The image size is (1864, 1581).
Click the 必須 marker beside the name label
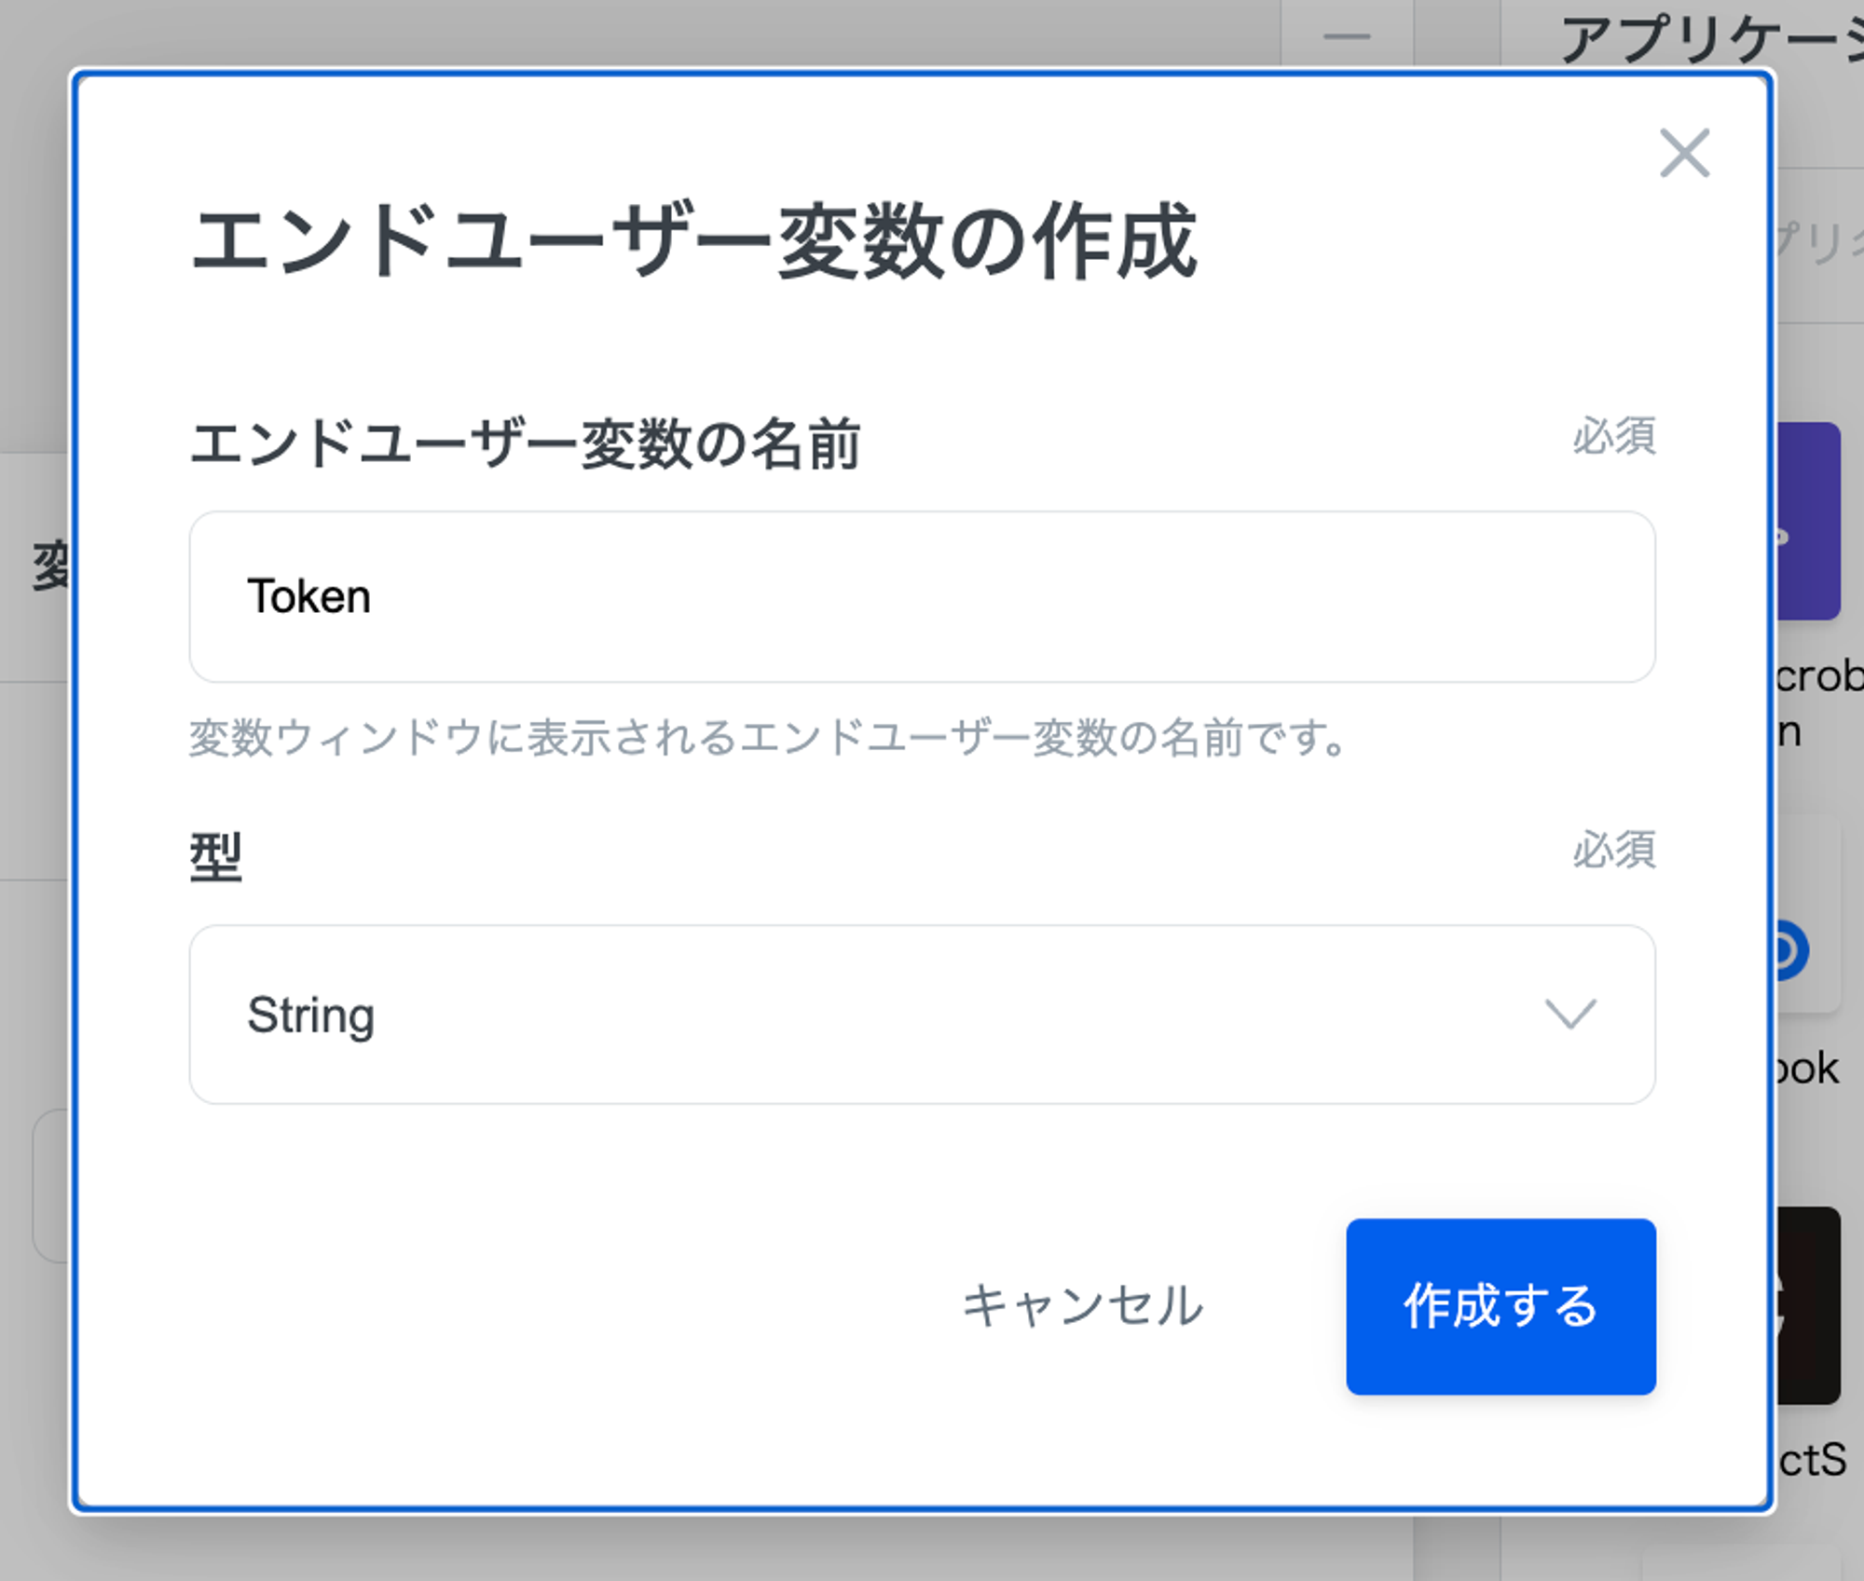coord(1614,436)
